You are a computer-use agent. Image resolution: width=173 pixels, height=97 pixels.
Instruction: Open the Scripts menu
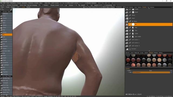pos(36,3)
